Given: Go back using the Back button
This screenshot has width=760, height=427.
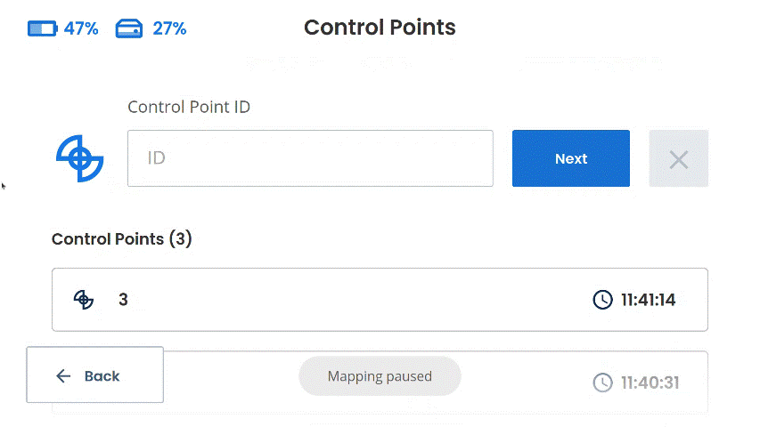Looking at the screenshot, I should (x=95, y=375).
